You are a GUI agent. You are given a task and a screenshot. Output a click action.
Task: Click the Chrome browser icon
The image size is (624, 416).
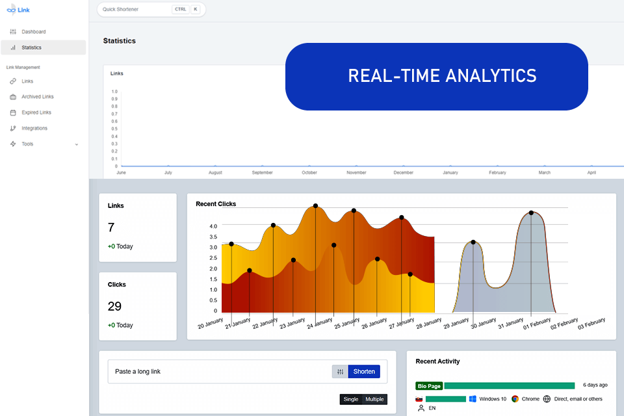[515, 399]
